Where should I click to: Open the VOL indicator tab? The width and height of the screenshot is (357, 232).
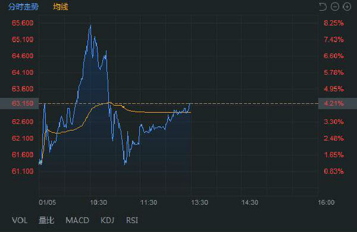20,220
